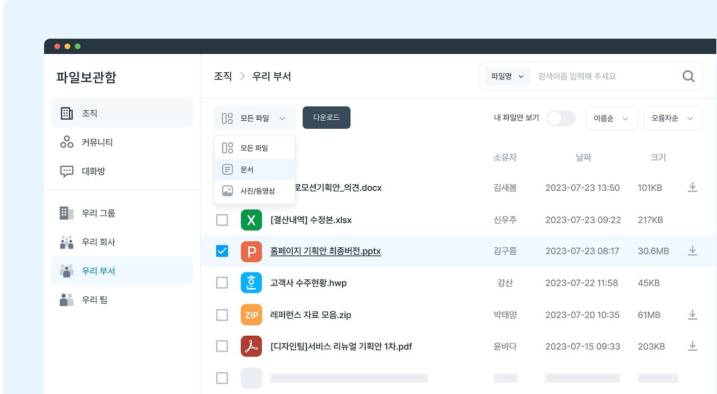Click the search magnifier icon
Viewport: 717px width, 394px height.
click(688, 76)
